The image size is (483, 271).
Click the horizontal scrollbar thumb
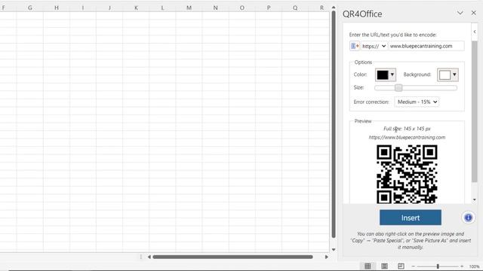point(233,257)
